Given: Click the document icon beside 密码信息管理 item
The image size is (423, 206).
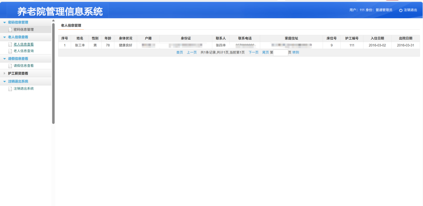Looking at the screenshot, I should click(x=10, y=30).
